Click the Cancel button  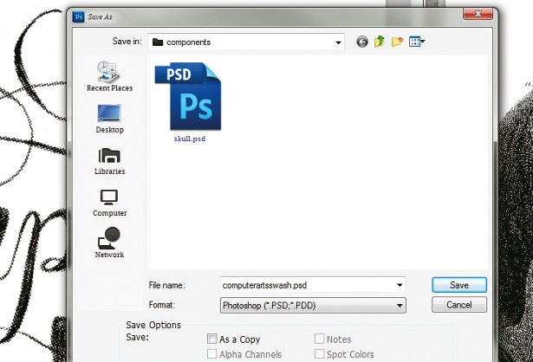point(459,305)
